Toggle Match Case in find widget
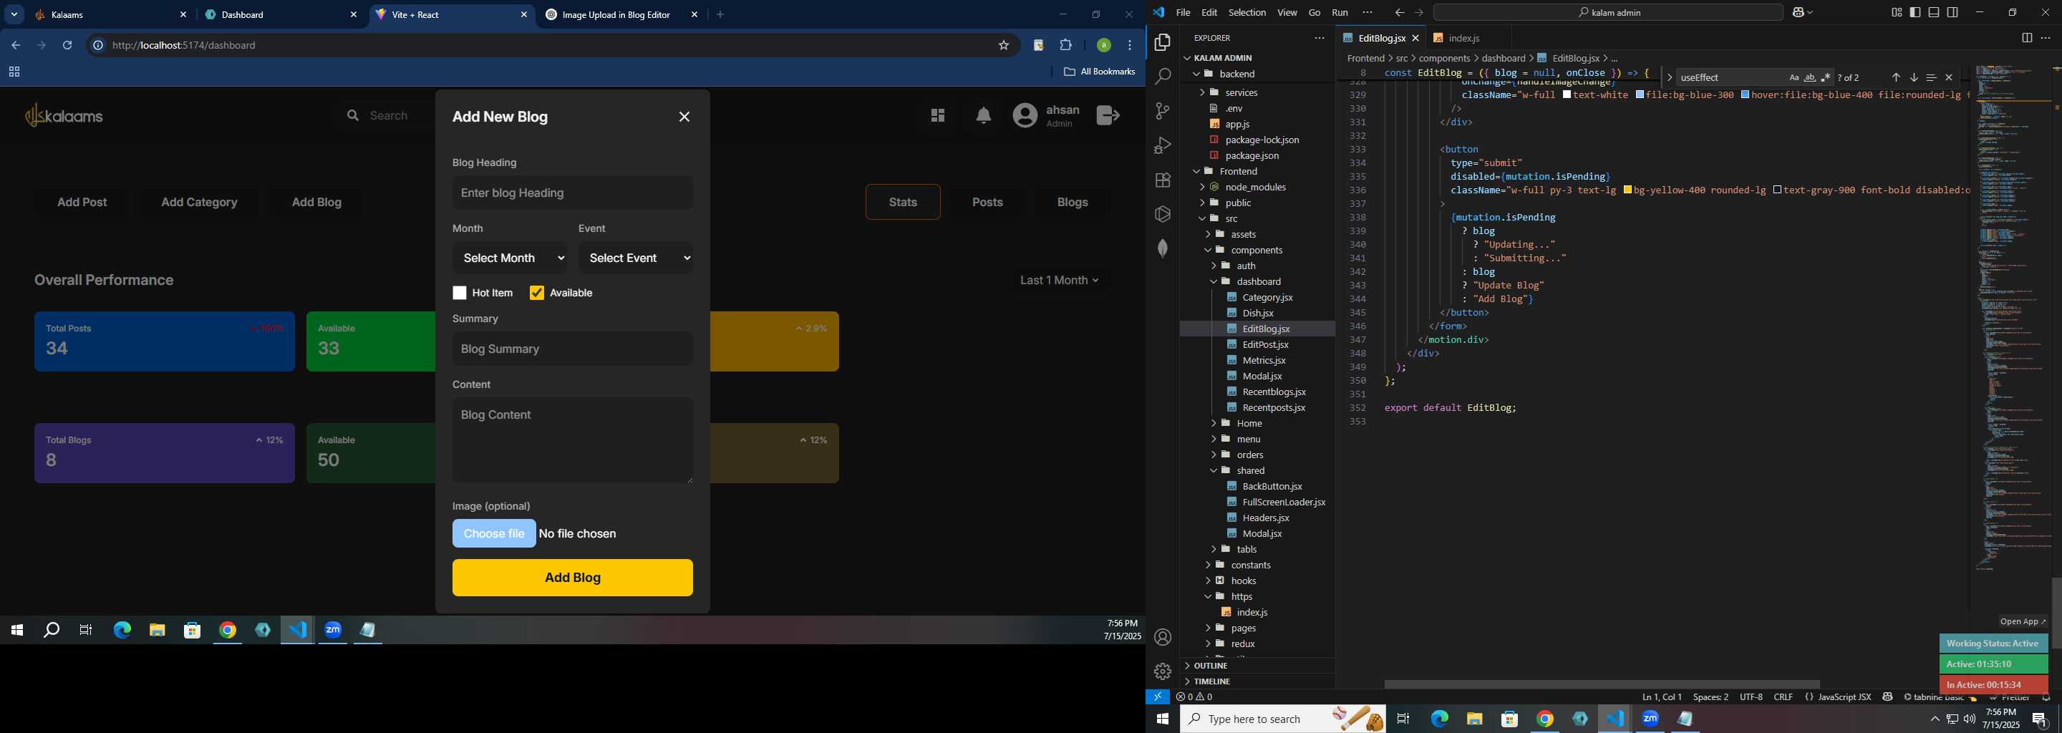Viewport: 2062px width, 733px height. tap(1794, 77)
